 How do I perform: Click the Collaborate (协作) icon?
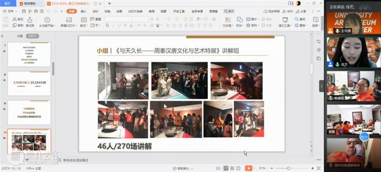click(285, 11)
